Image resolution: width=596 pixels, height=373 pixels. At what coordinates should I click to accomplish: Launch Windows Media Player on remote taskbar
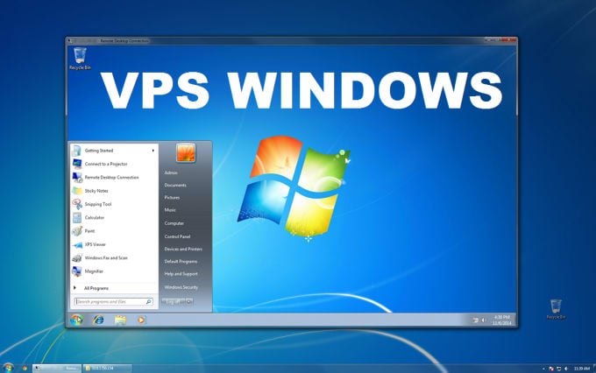[x=141, y=320]
